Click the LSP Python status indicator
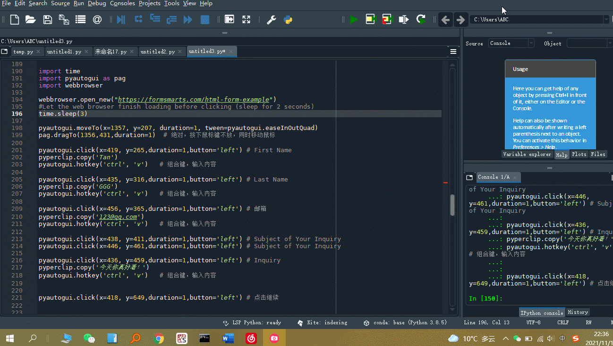The image size is (613, 346). click(252, 323)
